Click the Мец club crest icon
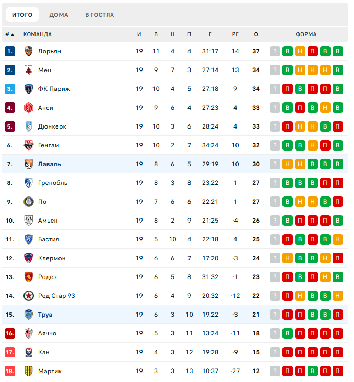This screenshot has height=382, width=354. (29, 70)
